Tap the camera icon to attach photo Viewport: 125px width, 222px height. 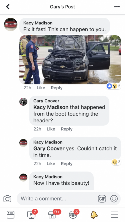(x=7, y=199)
